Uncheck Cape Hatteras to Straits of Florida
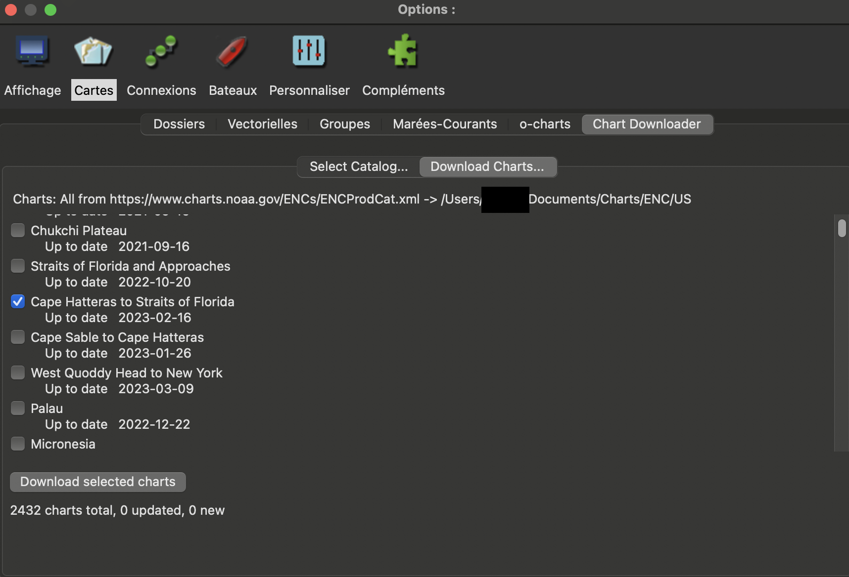849x577 pixels. point(18,301)
